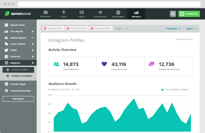Collapse the Internal Reports section minus
The image size is (205, 133).
point(33,38)
